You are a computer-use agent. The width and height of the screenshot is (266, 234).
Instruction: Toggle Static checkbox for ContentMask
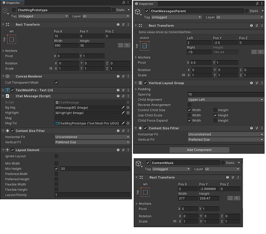point(223,163)
